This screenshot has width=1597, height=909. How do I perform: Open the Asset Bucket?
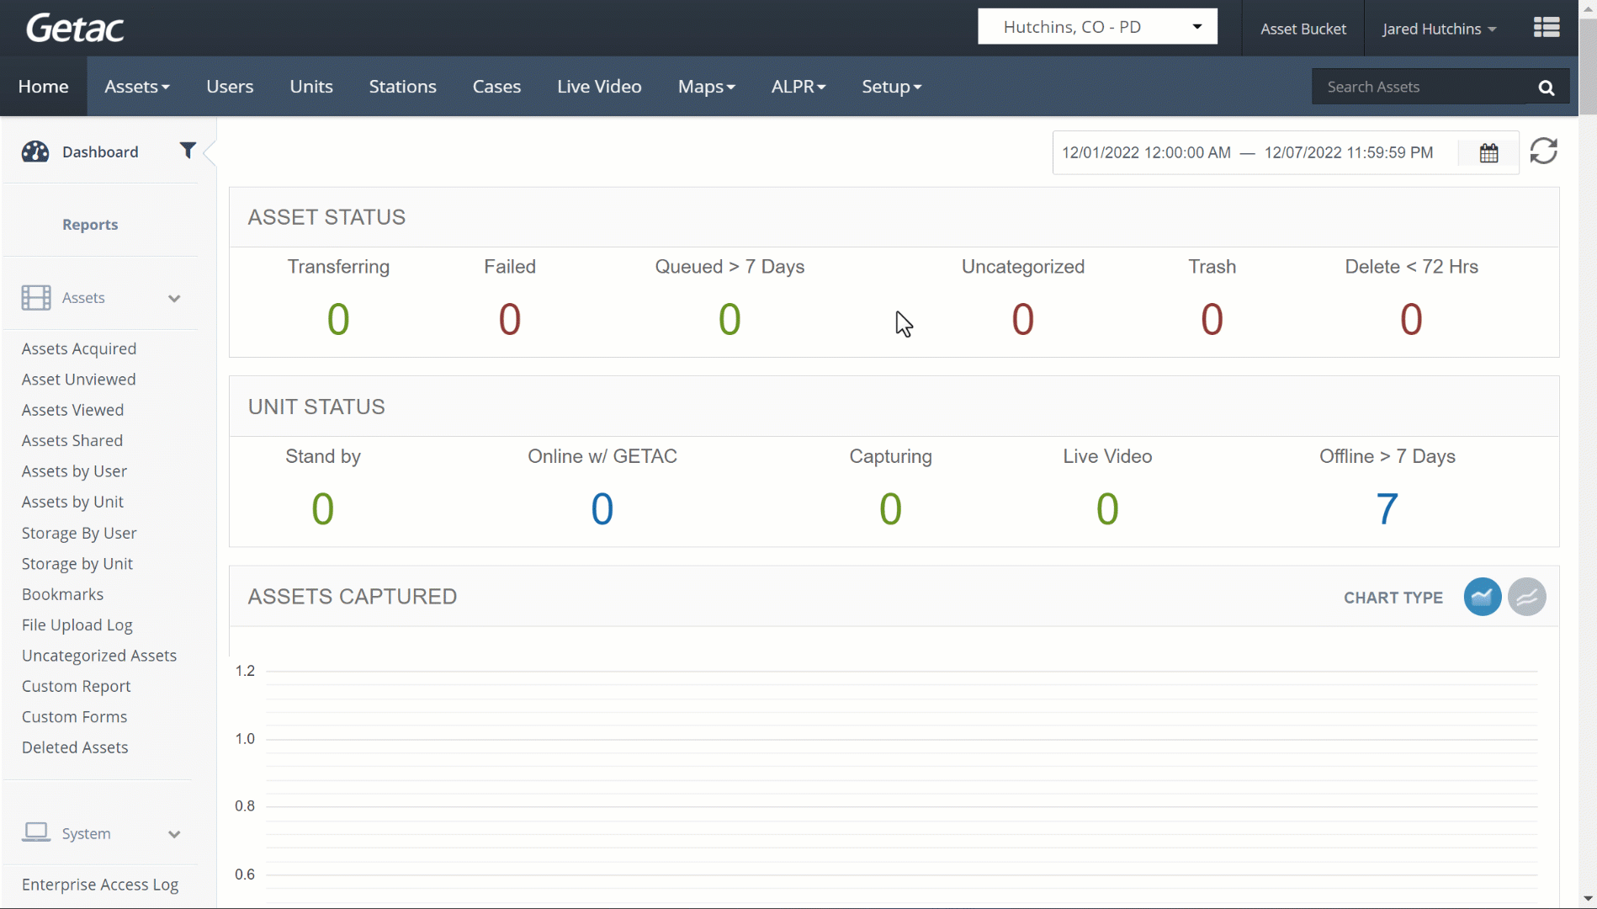(1303, 29)
